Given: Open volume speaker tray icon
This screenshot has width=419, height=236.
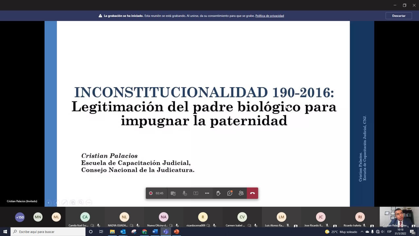Looking at the screenshot, I should 383,232.
